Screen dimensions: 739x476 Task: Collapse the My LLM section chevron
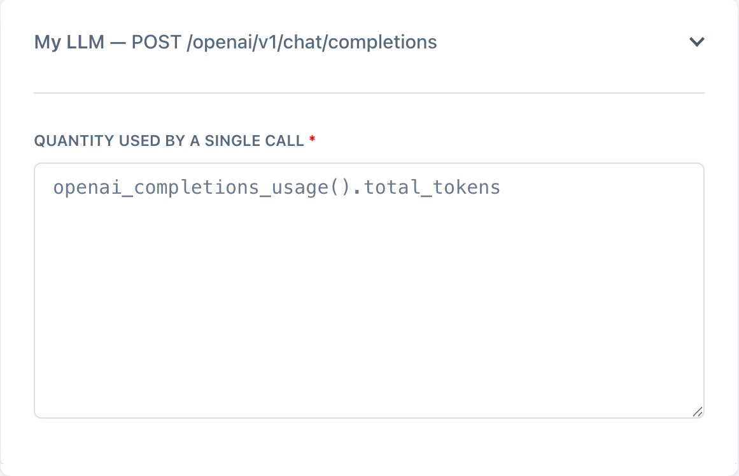697,43
